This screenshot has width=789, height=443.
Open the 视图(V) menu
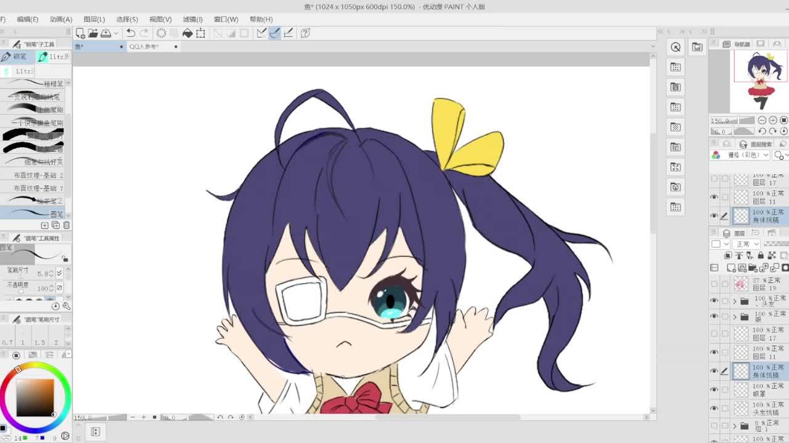160,19
